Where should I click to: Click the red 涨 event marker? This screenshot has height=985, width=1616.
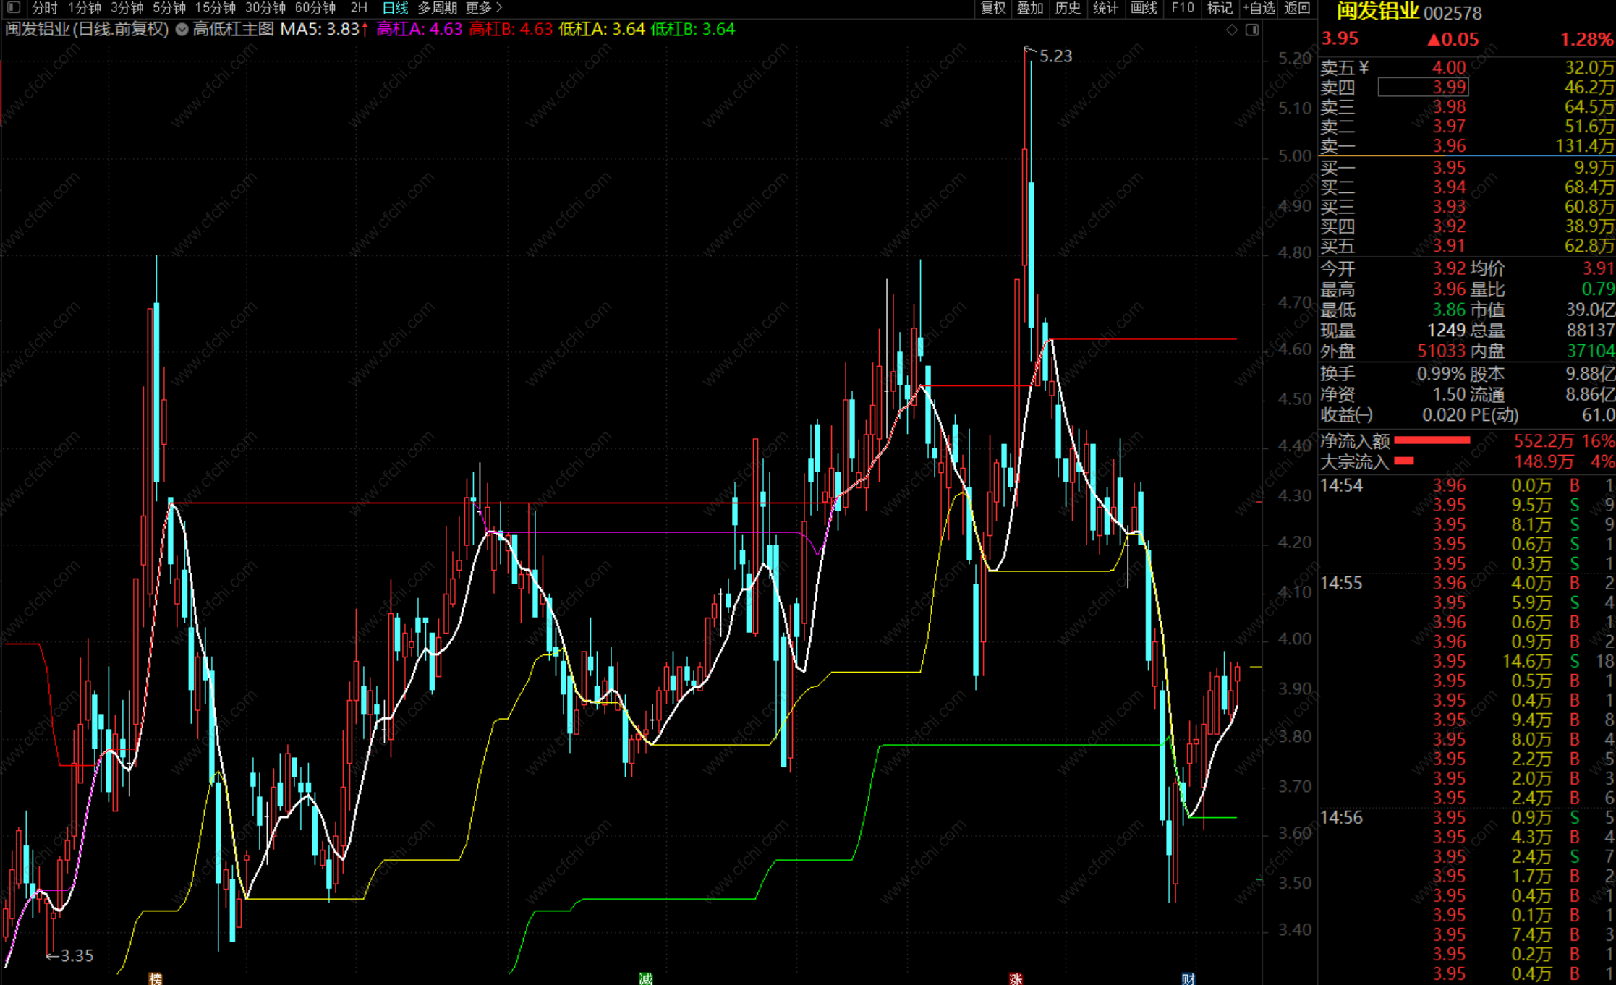(x=1016, y=978)
